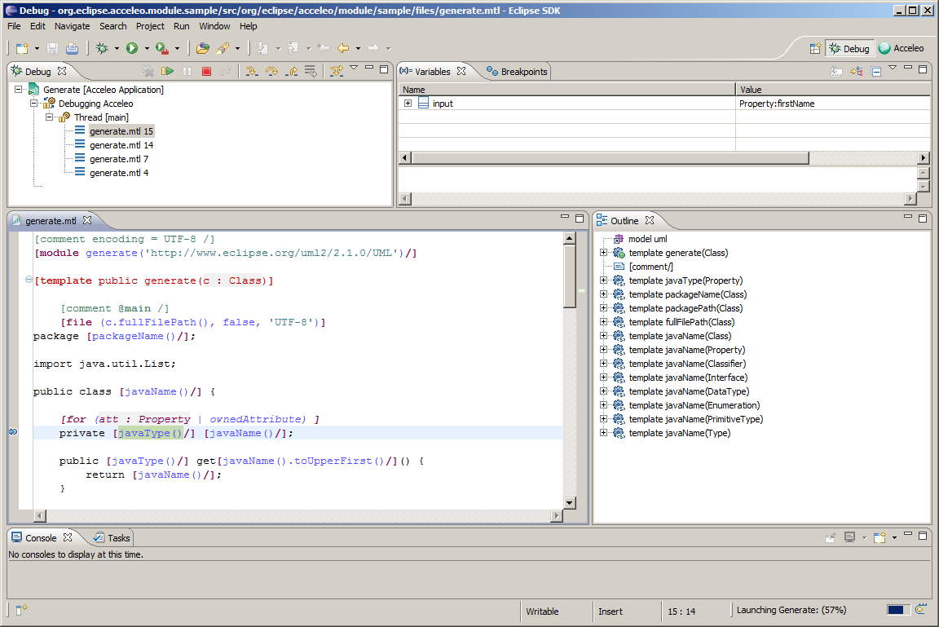Open dropdown arrow beside External Tools icon
The height and width of the screenshot is (627, 939).
(177, 48)
